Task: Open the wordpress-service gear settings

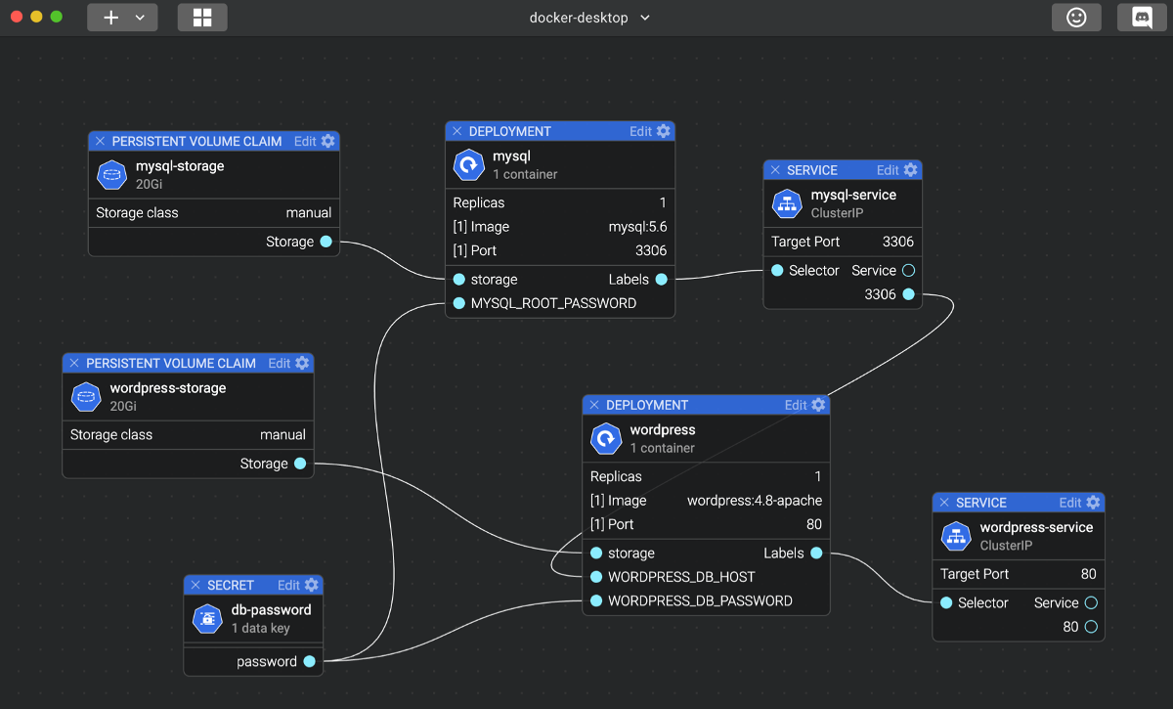Action: pos(1094,504)
